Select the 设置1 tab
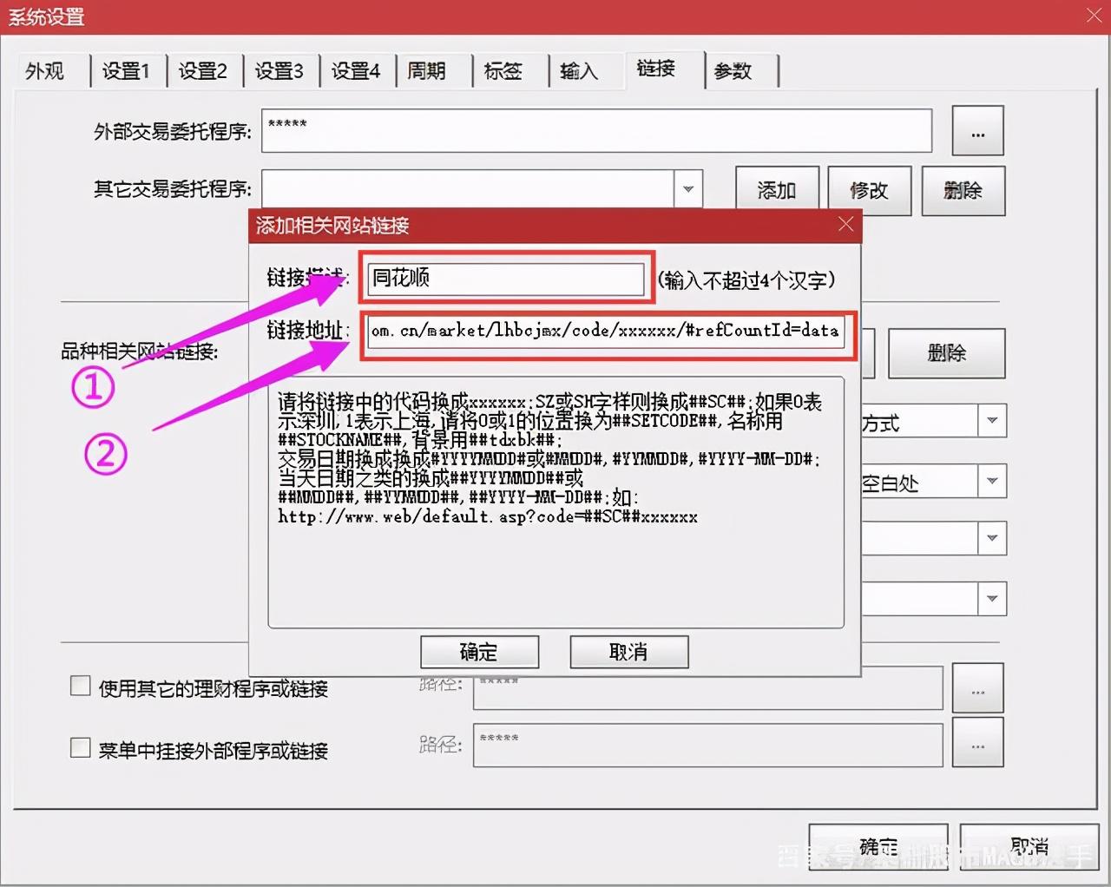Viewport: 1111px width, 887px height. [128, 71]
